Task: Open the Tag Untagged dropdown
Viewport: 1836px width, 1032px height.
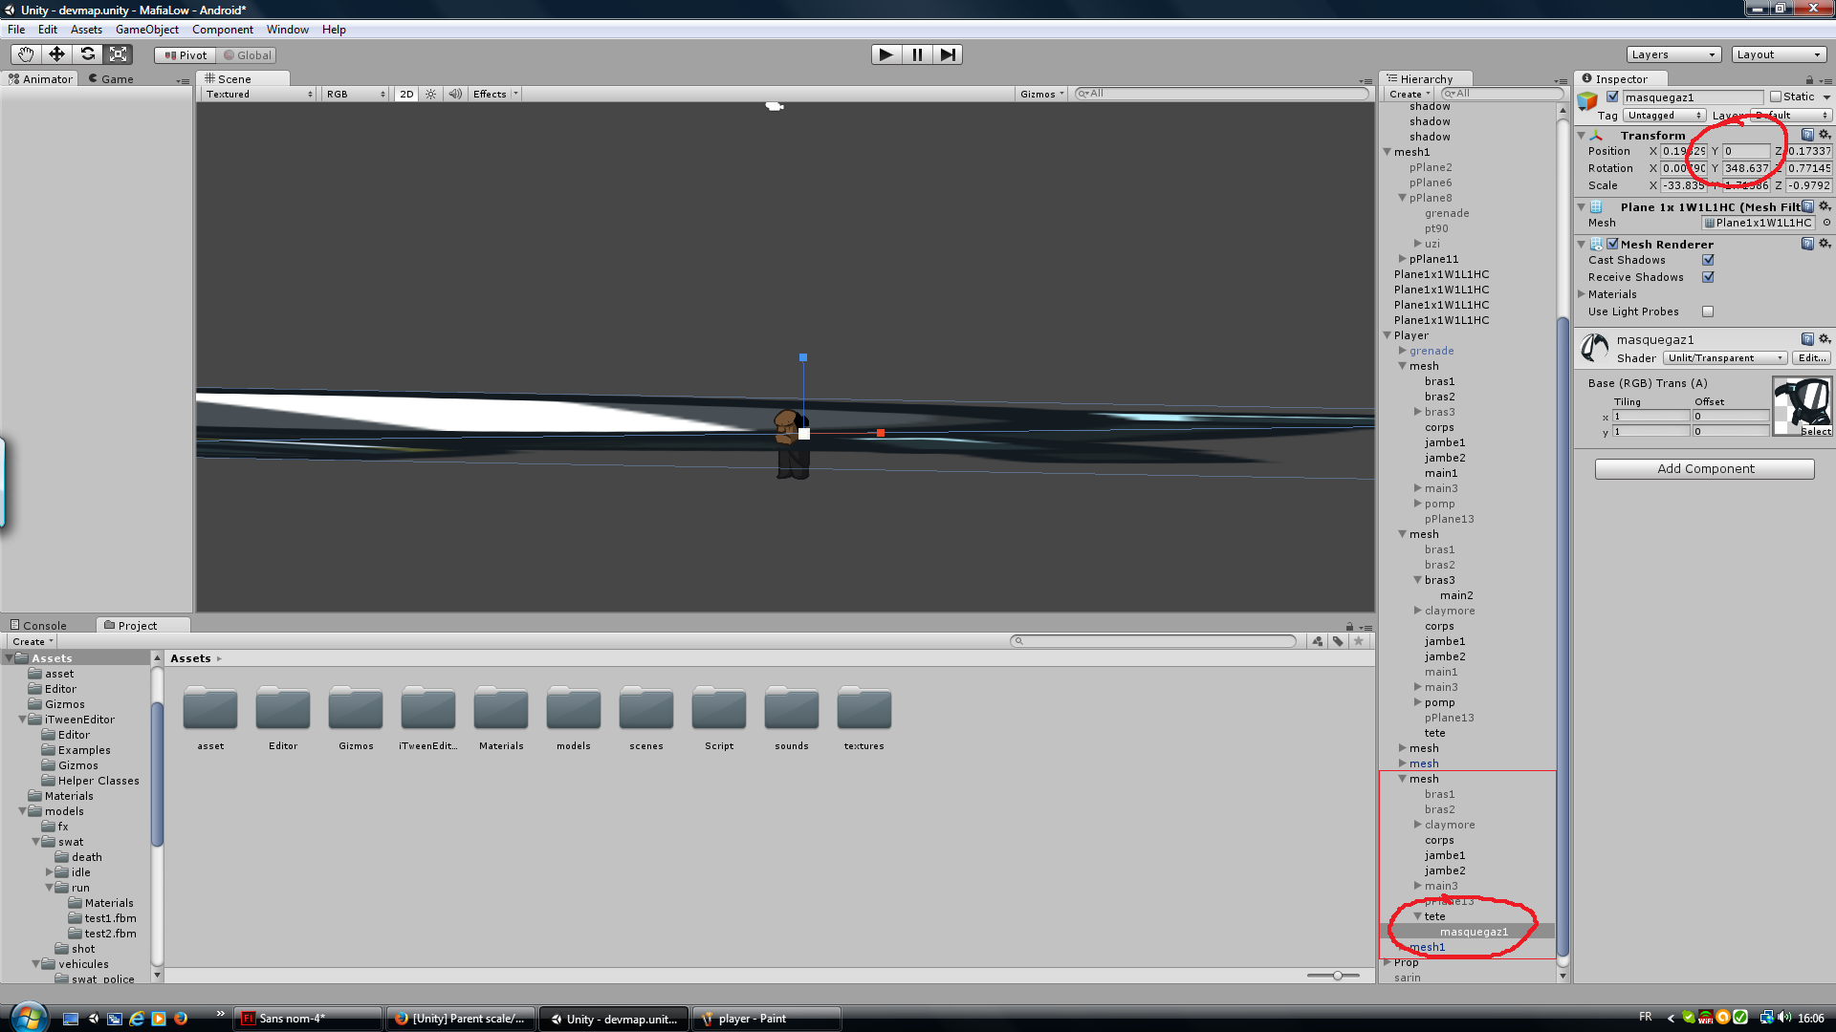Action: [1665, 116]
